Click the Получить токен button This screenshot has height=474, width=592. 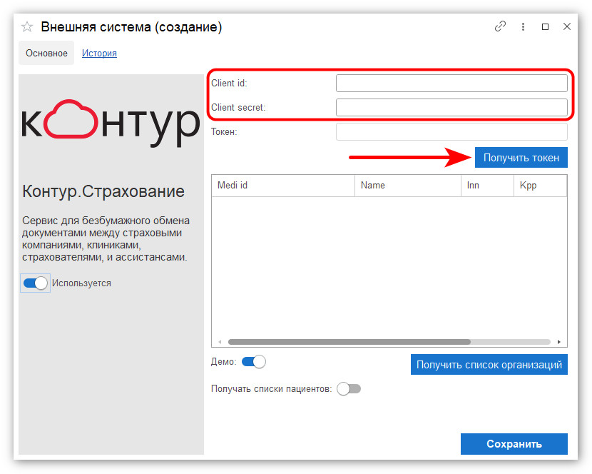(x=521, y=158)
